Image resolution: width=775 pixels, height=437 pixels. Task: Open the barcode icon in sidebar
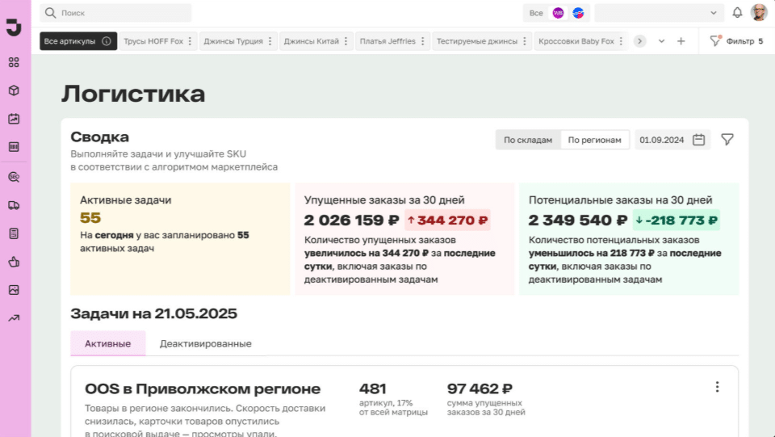[x=14, y=147]
